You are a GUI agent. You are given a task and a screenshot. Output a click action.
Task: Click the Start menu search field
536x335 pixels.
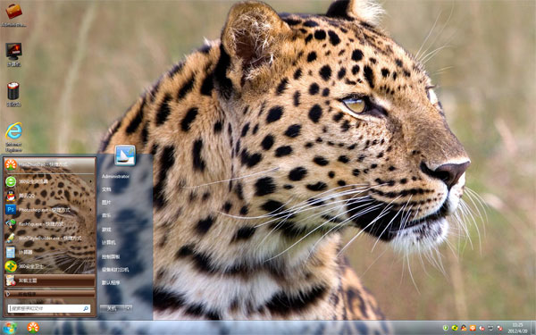49,308
